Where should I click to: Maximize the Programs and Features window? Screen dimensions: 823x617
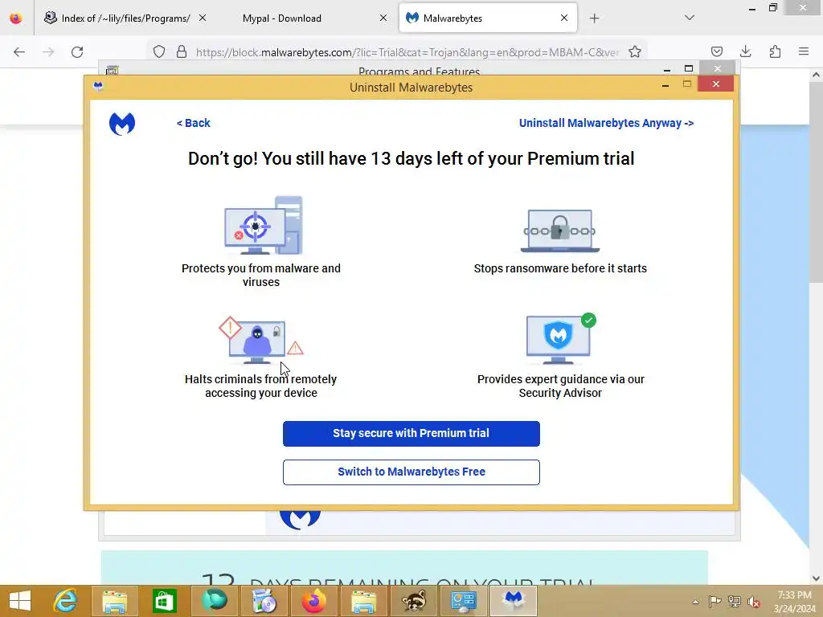689,69
